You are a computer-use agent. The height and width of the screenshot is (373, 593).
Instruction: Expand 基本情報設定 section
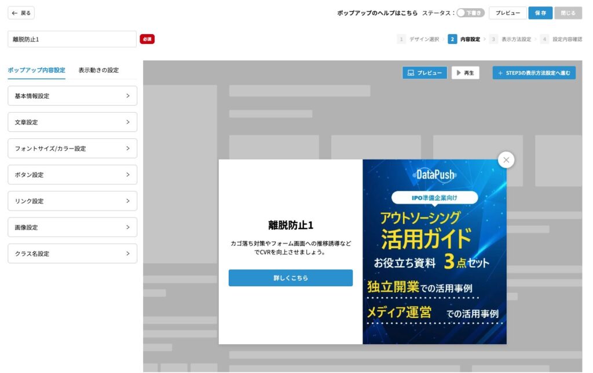pyautogui.click(x=72, y=96)
